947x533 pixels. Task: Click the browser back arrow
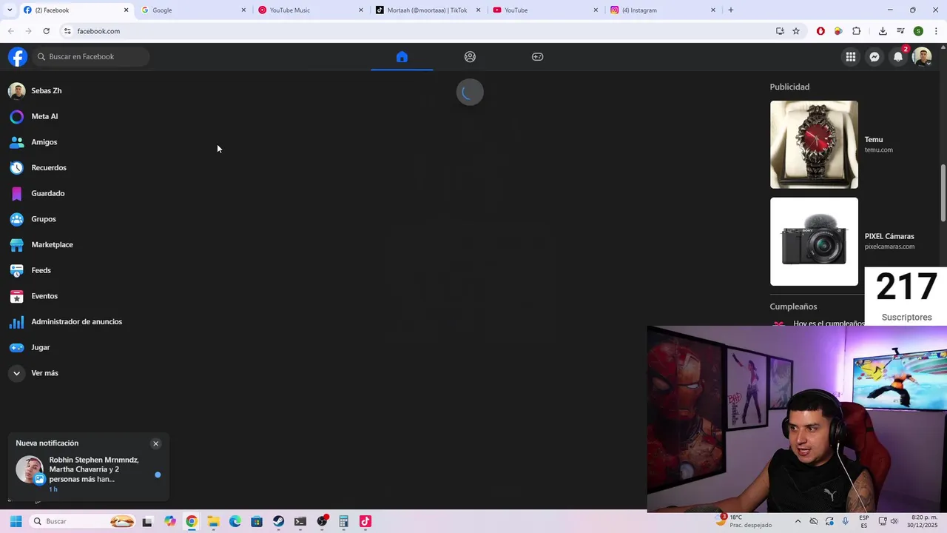[x=11, y=31]
